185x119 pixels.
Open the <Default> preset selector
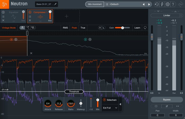(x=123, y=4)
